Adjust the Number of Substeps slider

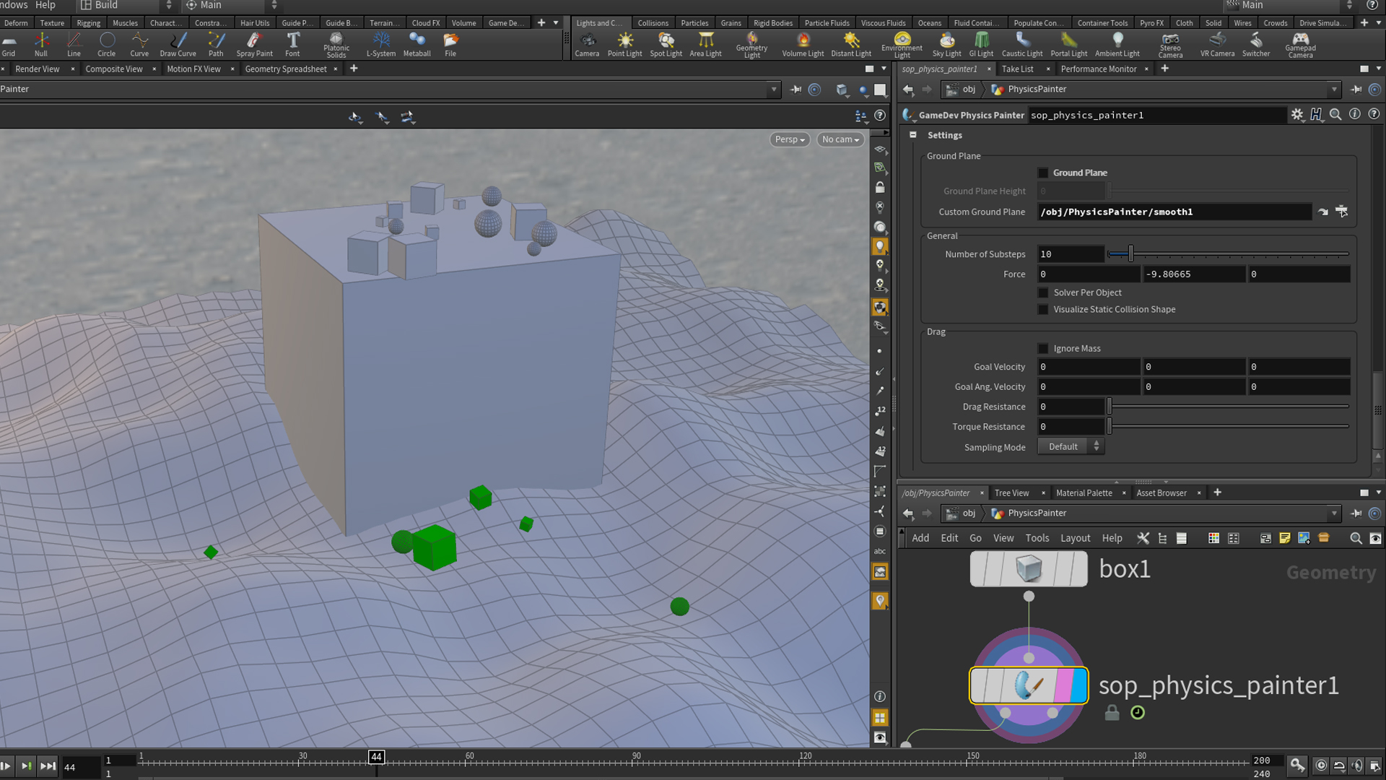point(1130,254)
